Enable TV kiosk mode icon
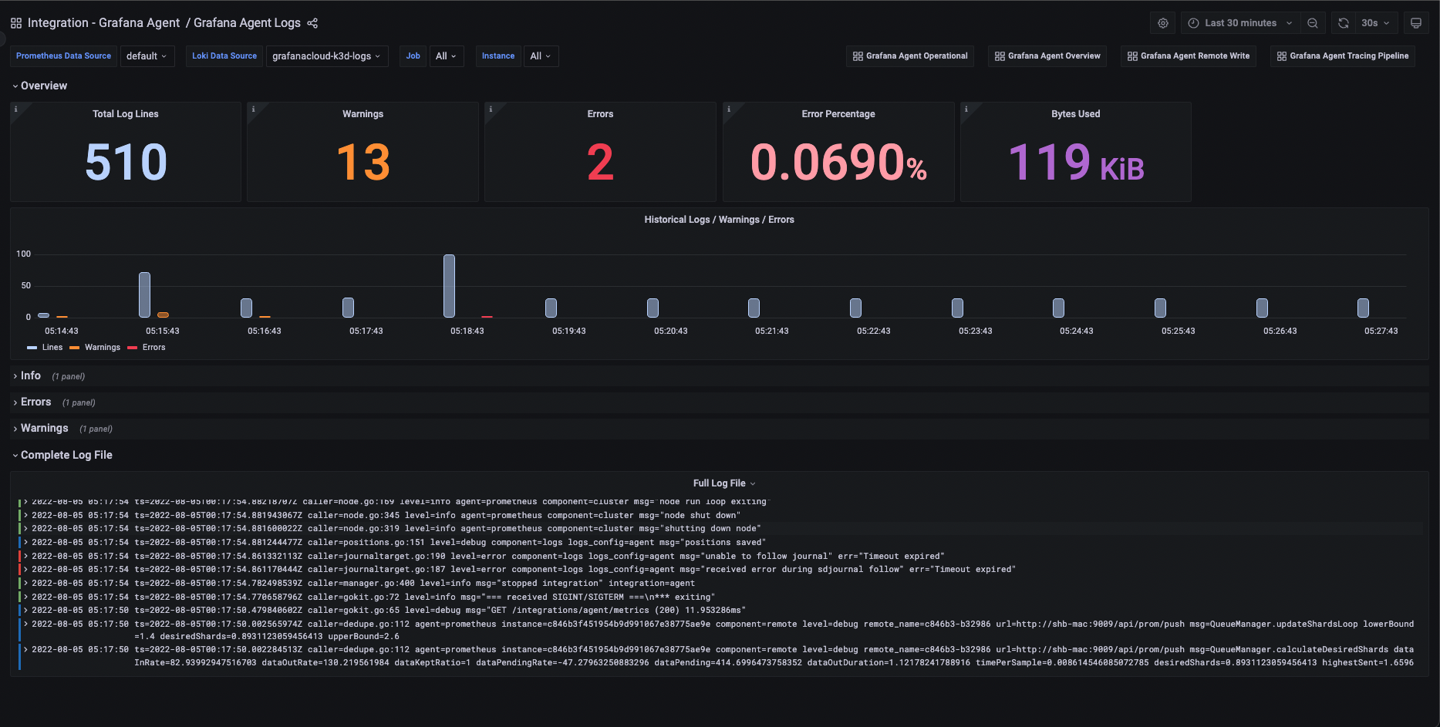This screenshot has height=727, width=1440. [x=1416, y=23]
